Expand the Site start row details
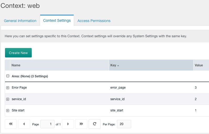This screenshot has height=134, width=209. point(8,111)
